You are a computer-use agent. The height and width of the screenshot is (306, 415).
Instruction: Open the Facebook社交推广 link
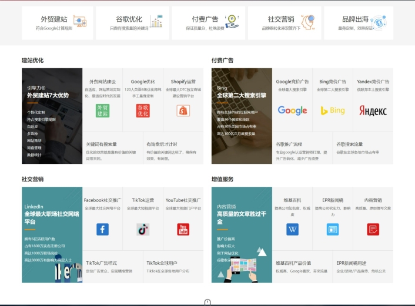102,200
